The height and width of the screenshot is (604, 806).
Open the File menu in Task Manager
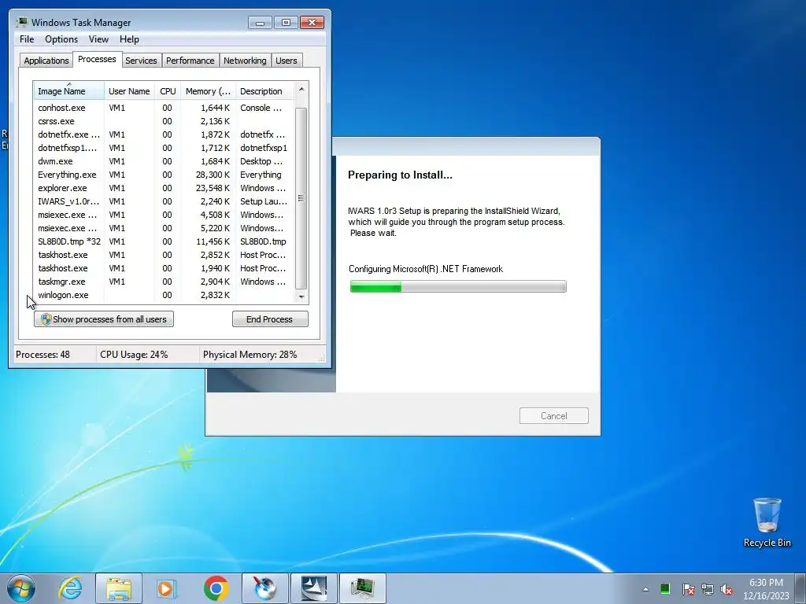[x=27, y=39]
